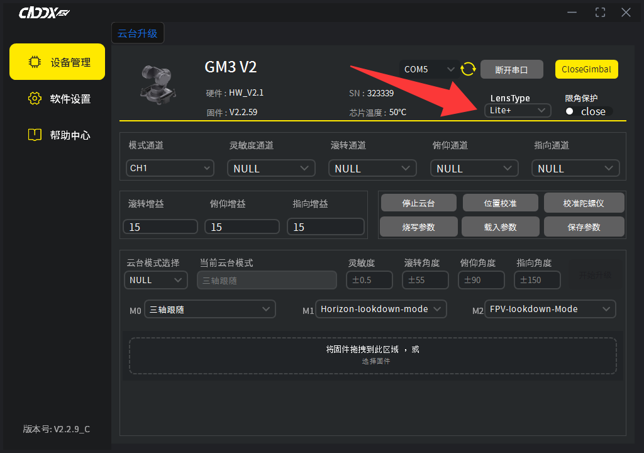Maximize the application window
The width and height of the screenshot is (644, 453).
pyautogui.click(x=600, y=13)
